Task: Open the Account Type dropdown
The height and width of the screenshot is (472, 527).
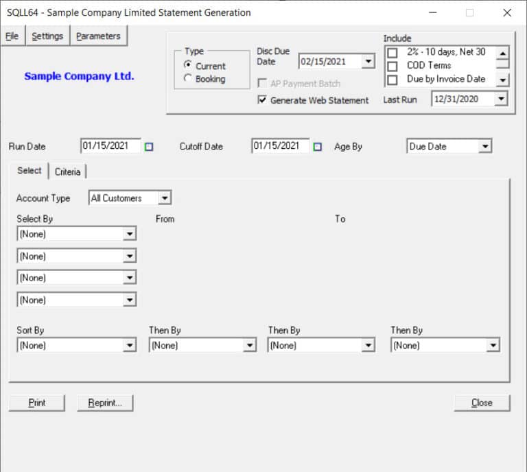Action: coord(164,198)
